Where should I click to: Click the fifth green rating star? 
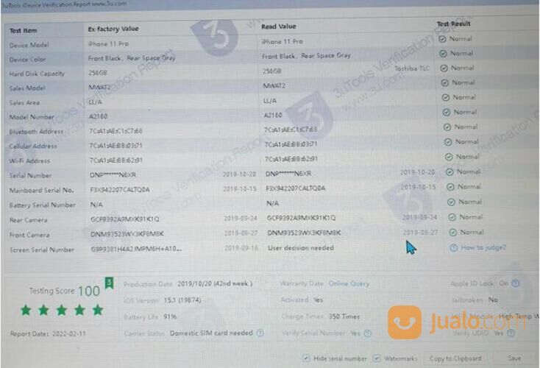[98, 310]
